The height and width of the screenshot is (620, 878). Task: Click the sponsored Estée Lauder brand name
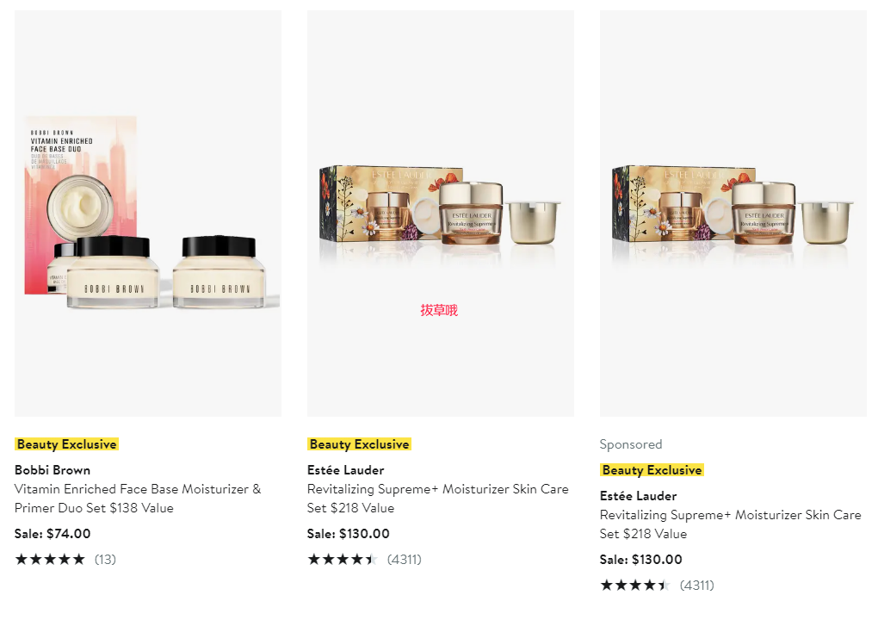click(639, 496)
